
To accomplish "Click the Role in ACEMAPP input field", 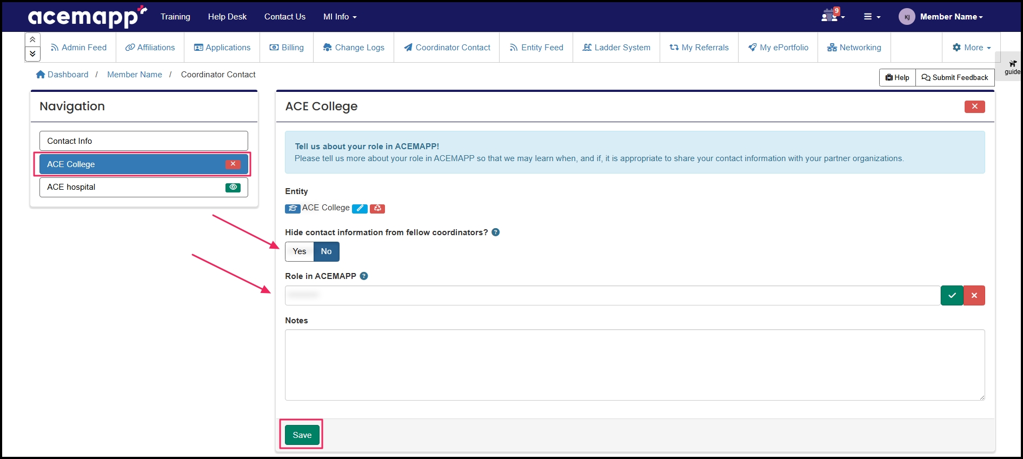I will pos(613,296).
